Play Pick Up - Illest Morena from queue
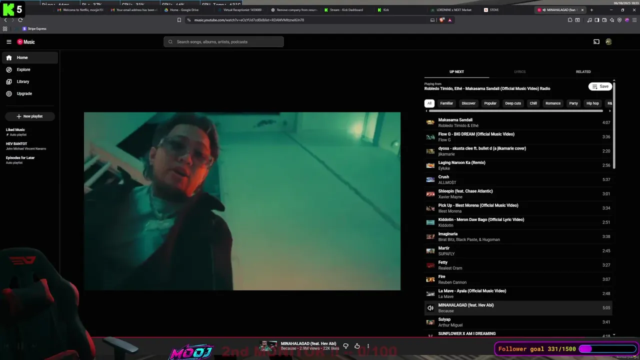640x360 pixels. (x=518, y=208)
